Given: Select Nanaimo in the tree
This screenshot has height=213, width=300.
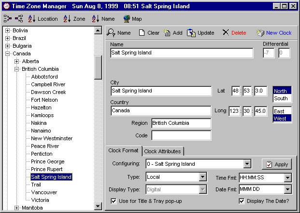Looking at the screenshot, I should 41,131.
